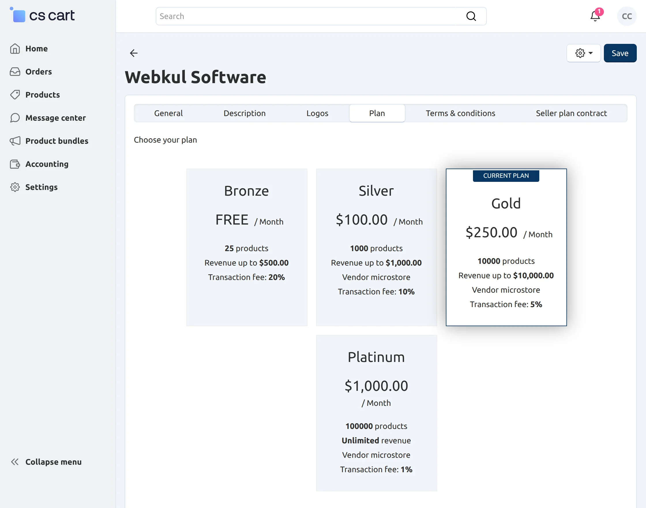The height and width of the screenshot is (508, 646).
Task: Click the $1,000.00 Platinum price
Action: point(376,386)
